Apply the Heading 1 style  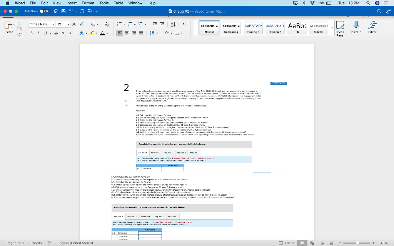click(253, 28)
